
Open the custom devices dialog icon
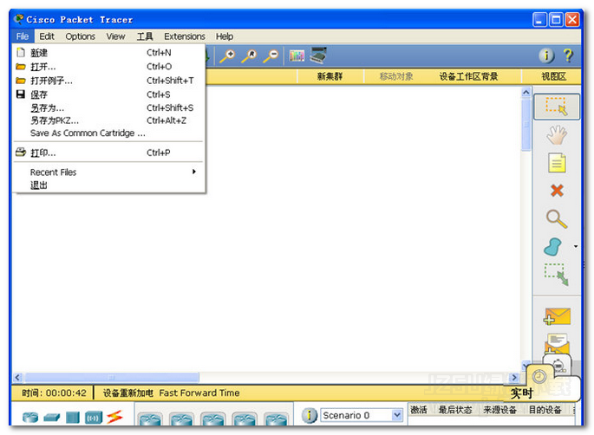[318, 55]
